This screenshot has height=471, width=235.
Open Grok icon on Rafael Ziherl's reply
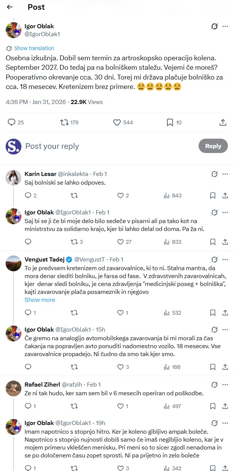pyautogui.click(x=214, y=384)
